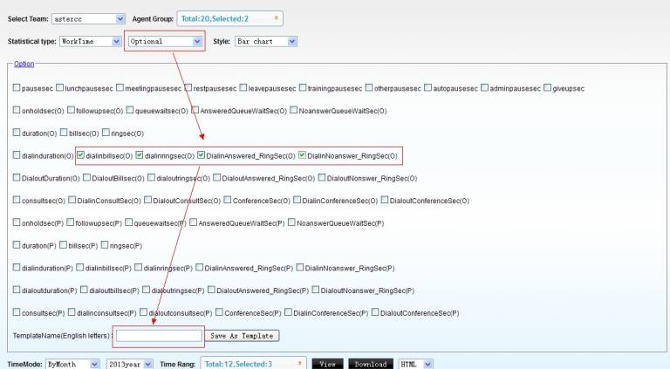Check the duration(O) checkbox

pos(17,133)
